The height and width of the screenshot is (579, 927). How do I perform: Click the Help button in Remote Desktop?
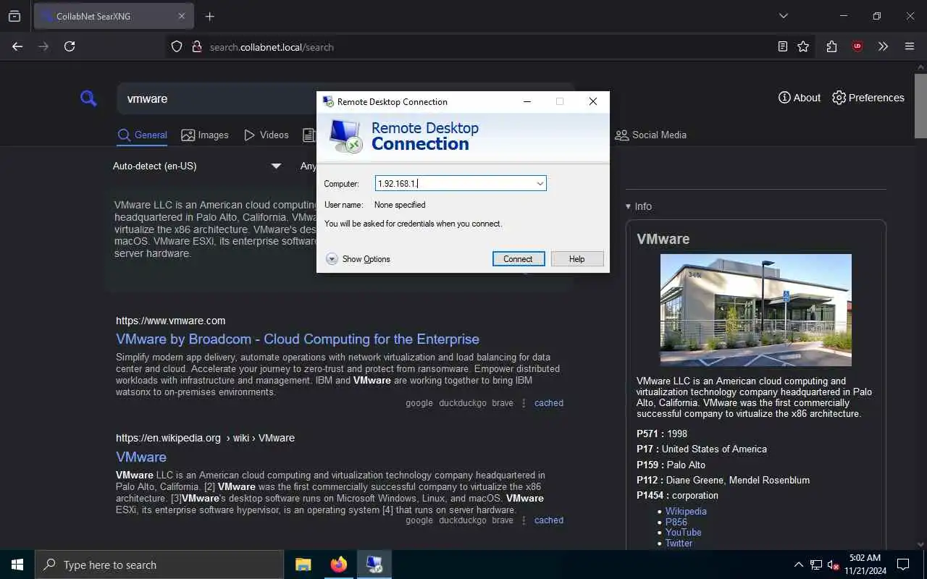tap(577, 259)
